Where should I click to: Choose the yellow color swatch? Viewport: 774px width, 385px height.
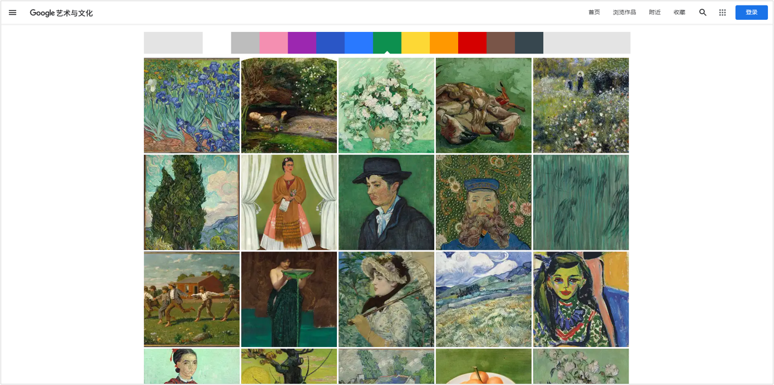click(x=415, y=43)
